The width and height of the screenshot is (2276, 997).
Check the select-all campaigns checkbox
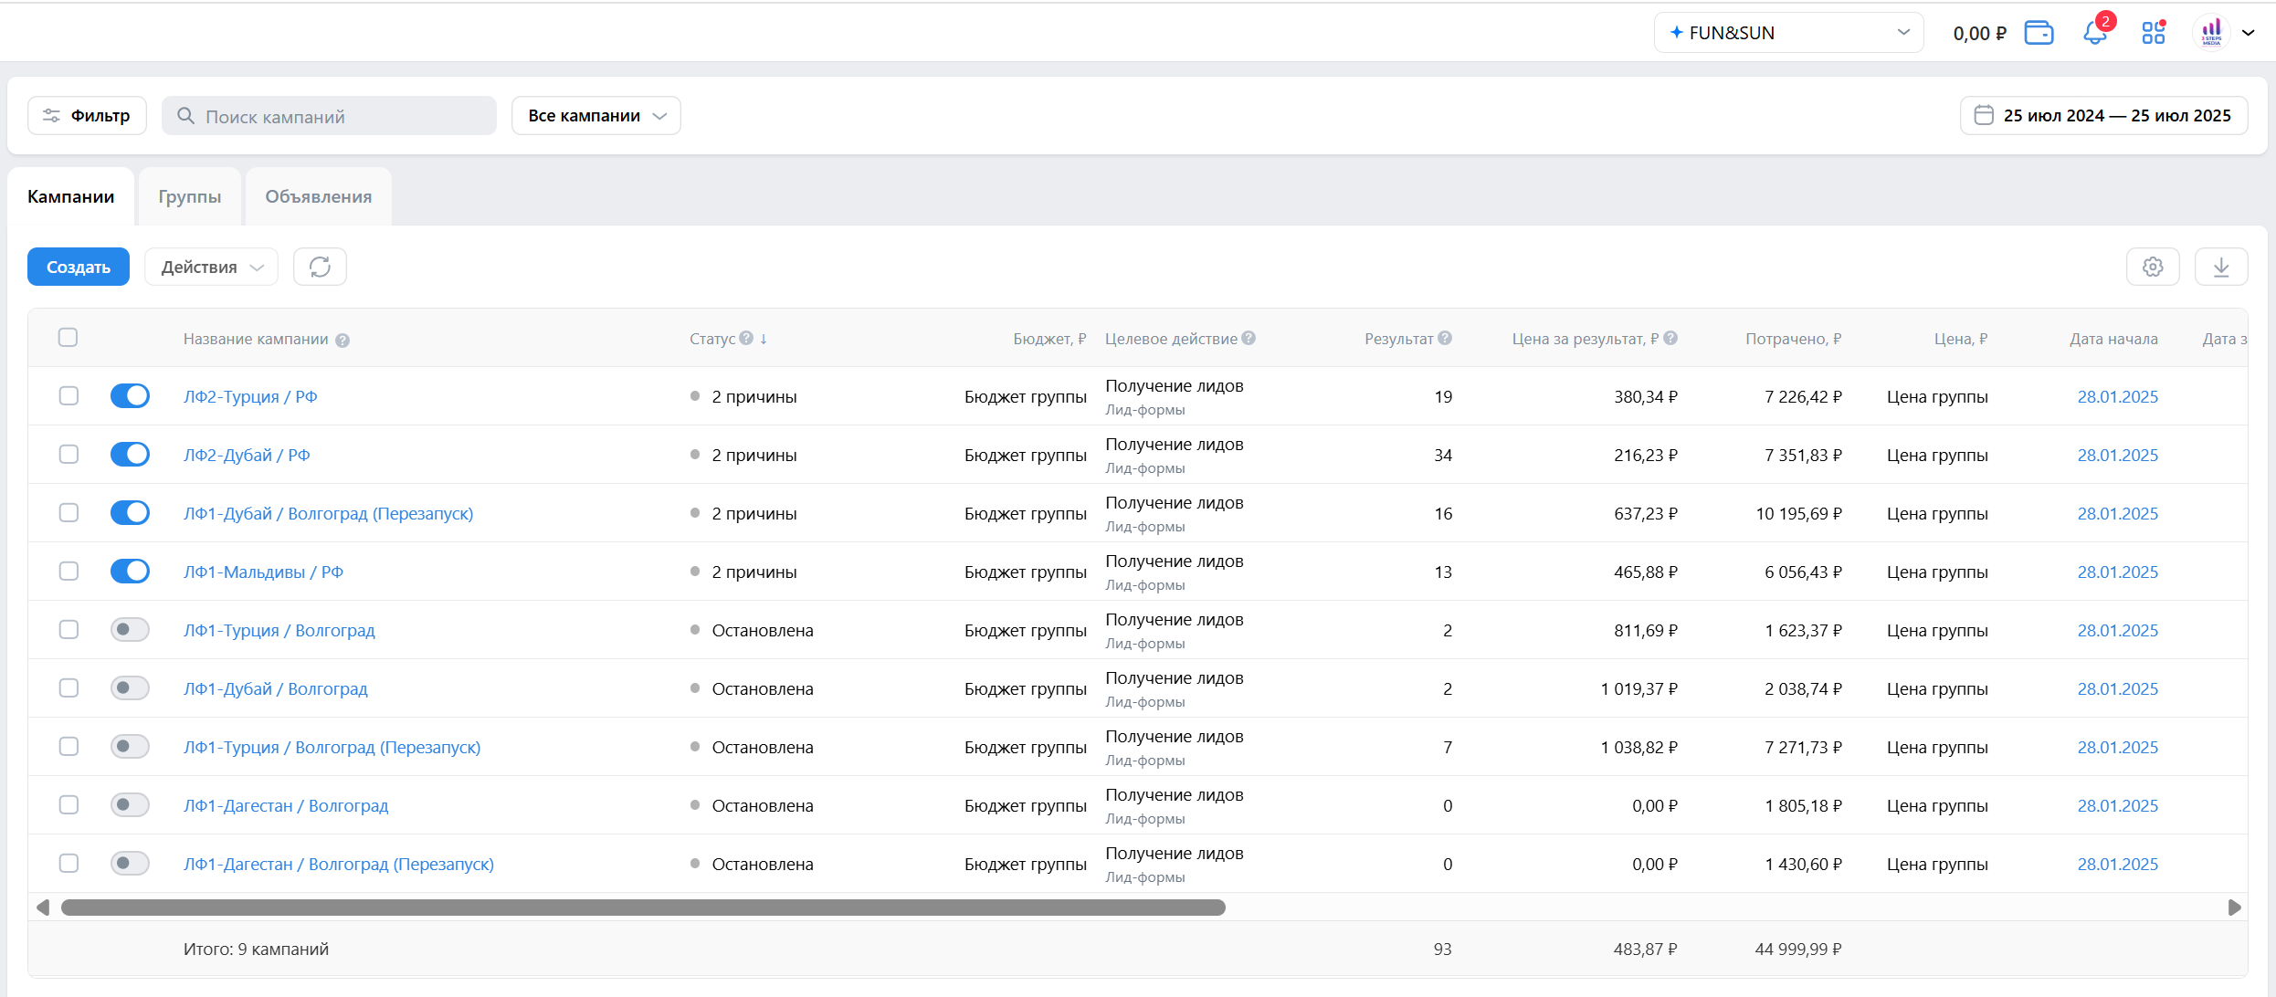(68, 338)
